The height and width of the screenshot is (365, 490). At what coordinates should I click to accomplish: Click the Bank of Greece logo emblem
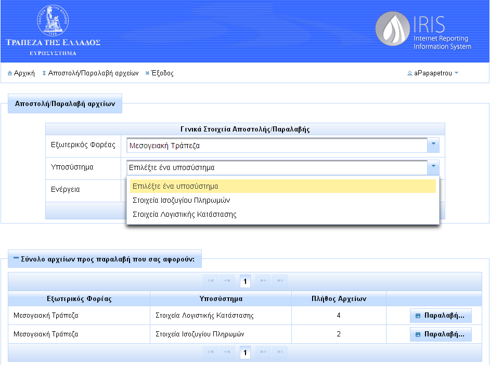click(x=53, y=20)
